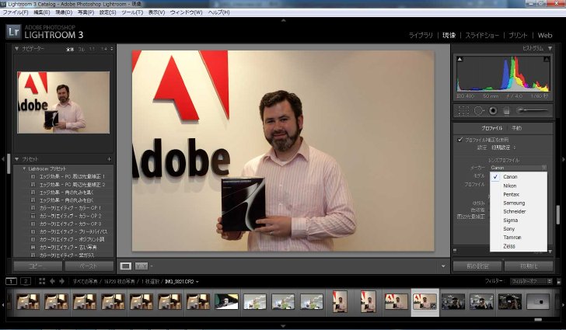Click the Lightroom Lr logo icon
The image size is (566, 330).
[14, 32]
